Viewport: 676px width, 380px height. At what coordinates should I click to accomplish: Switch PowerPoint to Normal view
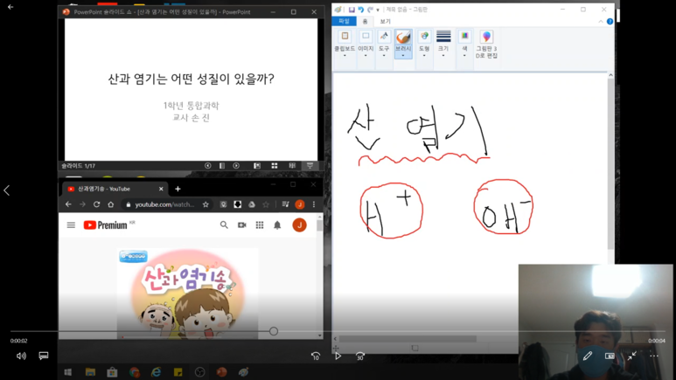coord(257,166)
